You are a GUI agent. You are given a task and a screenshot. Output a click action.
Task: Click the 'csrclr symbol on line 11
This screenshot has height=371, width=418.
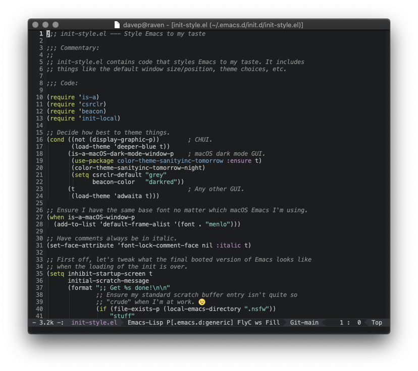point(91,104)
